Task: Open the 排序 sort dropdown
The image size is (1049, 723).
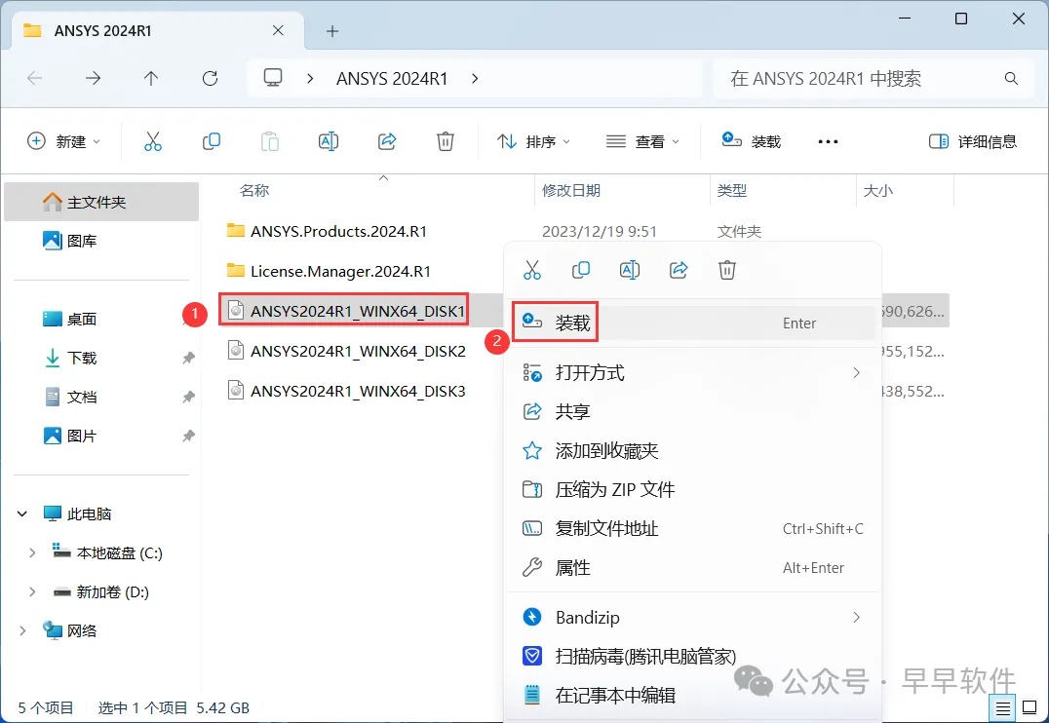Action: point(533,141)
